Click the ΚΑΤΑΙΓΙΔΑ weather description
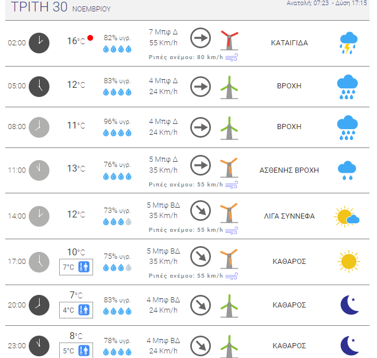Image resolution: width=377 pixels, height=358 pixels. 289,43
